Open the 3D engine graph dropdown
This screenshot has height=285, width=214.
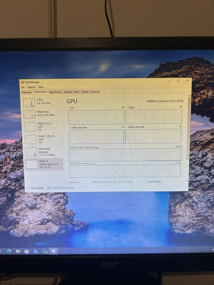(71, 108)
